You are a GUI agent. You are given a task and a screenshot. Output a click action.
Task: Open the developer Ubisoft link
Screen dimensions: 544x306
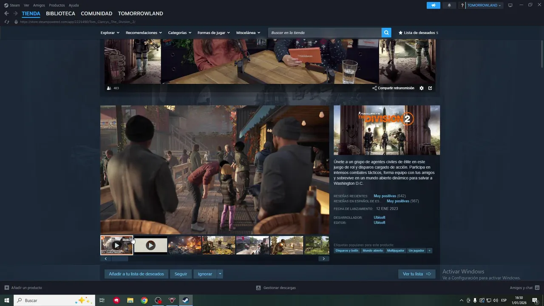[380, 218]
